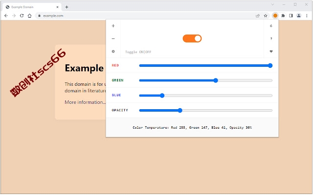Screen dimensions: 313x195
Task: Click the orange extension icon in toolbar
Action: tap(275, 16)
